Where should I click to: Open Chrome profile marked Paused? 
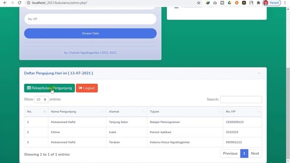(272, 3)
